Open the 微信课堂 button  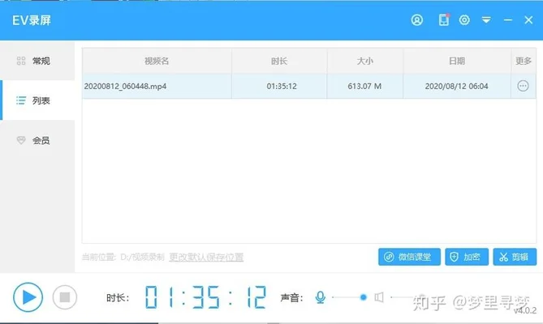[409, 257]
